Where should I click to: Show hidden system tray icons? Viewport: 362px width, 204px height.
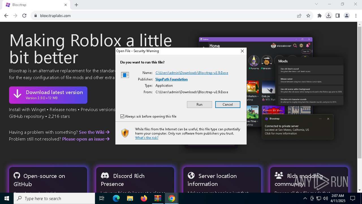305,198
